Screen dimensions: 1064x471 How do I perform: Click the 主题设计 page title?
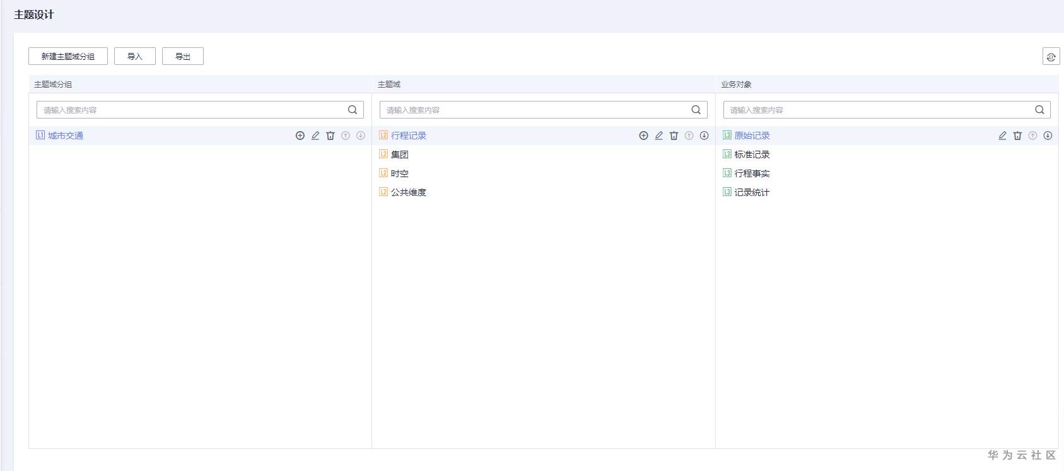pyautogui.click(x=34, y=15)
